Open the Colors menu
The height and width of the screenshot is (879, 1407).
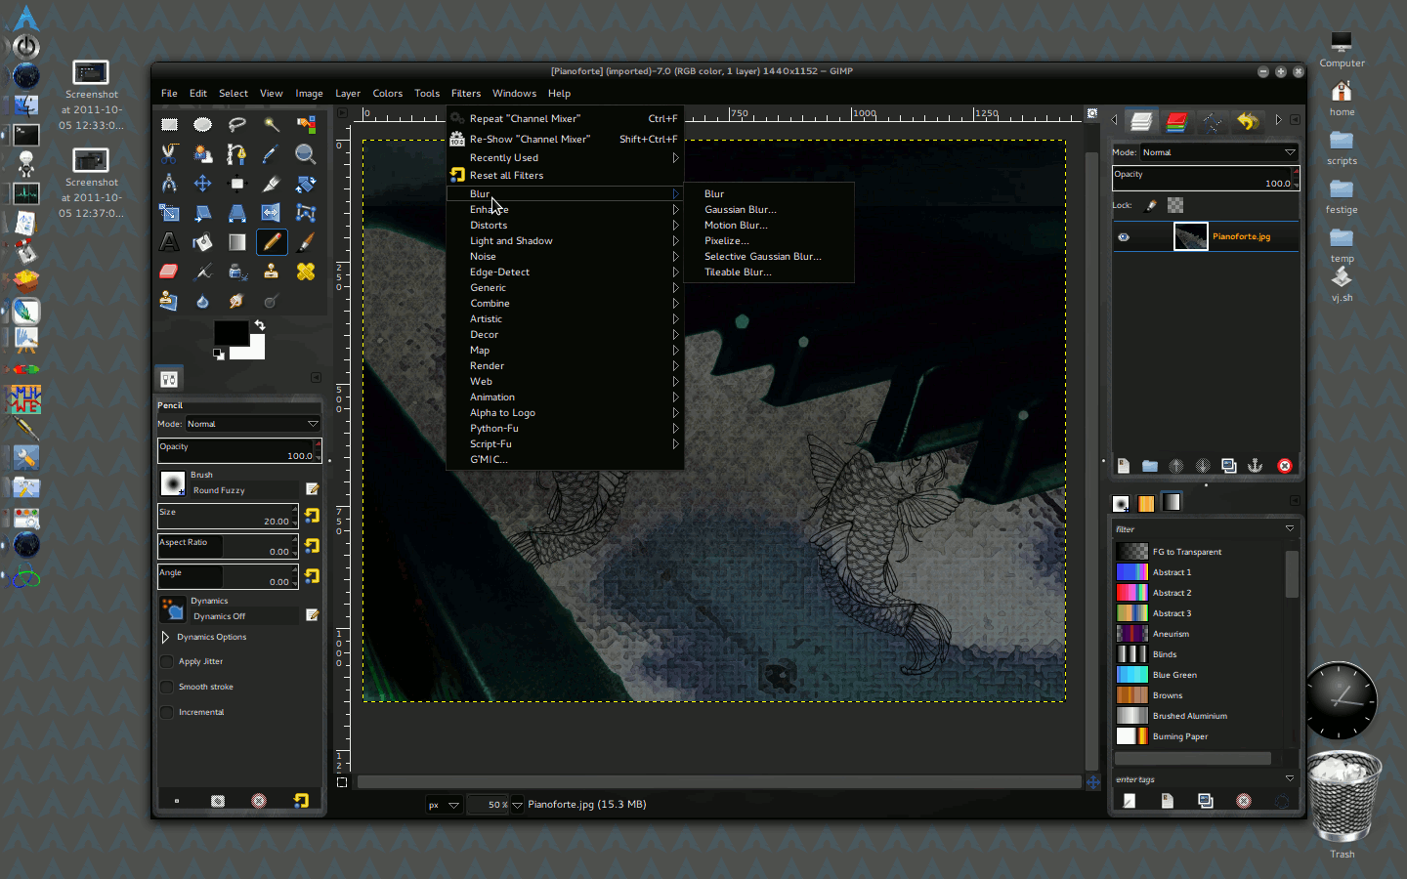(x=387, y=93)
